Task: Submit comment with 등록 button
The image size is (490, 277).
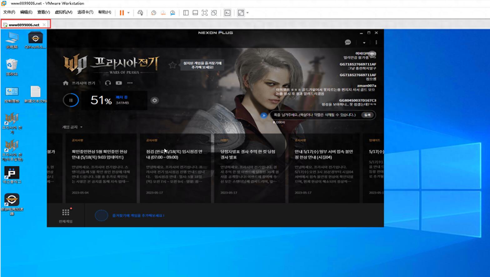Action: click(367, 115)
